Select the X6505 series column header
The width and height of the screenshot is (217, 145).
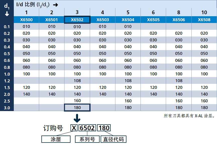click(x=153, y=20)
